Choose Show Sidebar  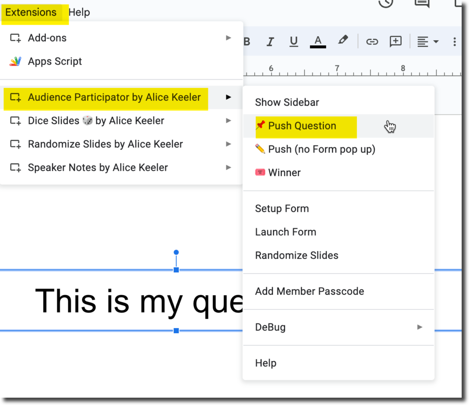pyautogui.click(x=338, y=102)
